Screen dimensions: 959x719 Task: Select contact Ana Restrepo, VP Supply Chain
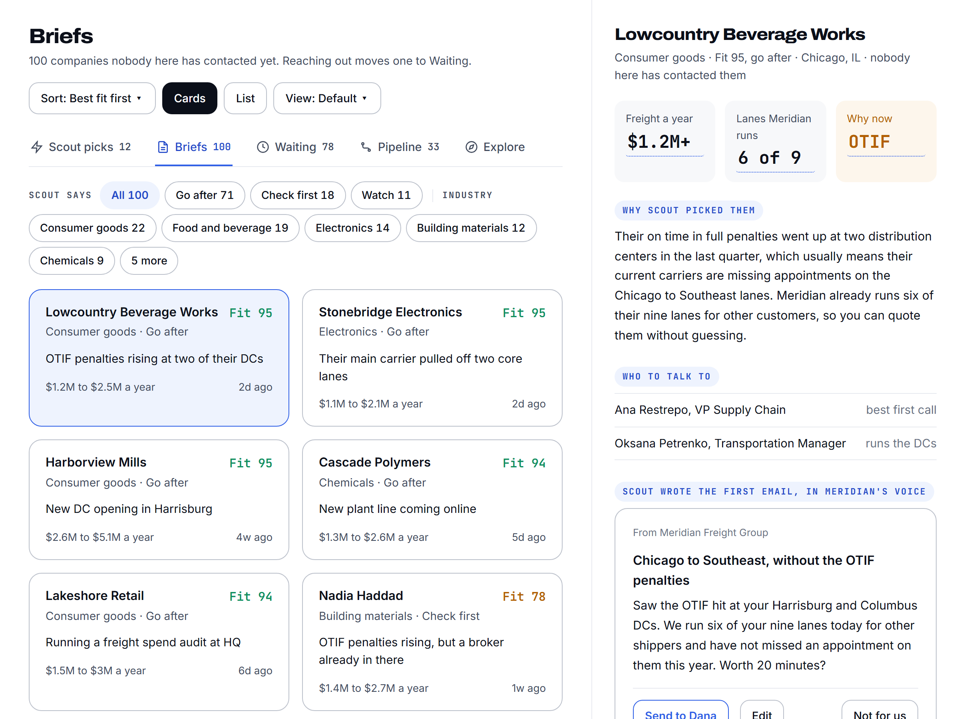pyautogui.click(x=775, y=410)
